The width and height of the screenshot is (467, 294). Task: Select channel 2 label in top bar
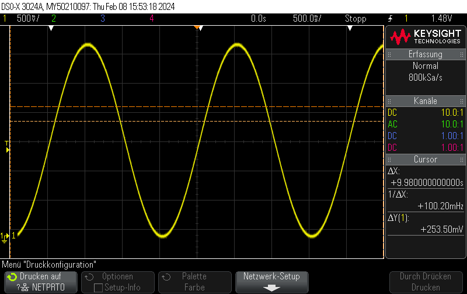(54, 19)
